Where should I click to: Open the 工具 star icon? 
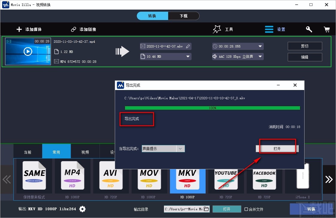217,29
